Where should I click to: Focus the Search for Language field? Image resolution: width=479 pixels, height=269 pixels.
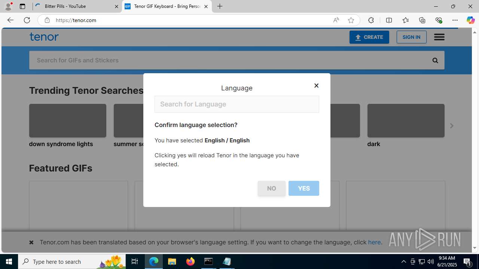237,104
